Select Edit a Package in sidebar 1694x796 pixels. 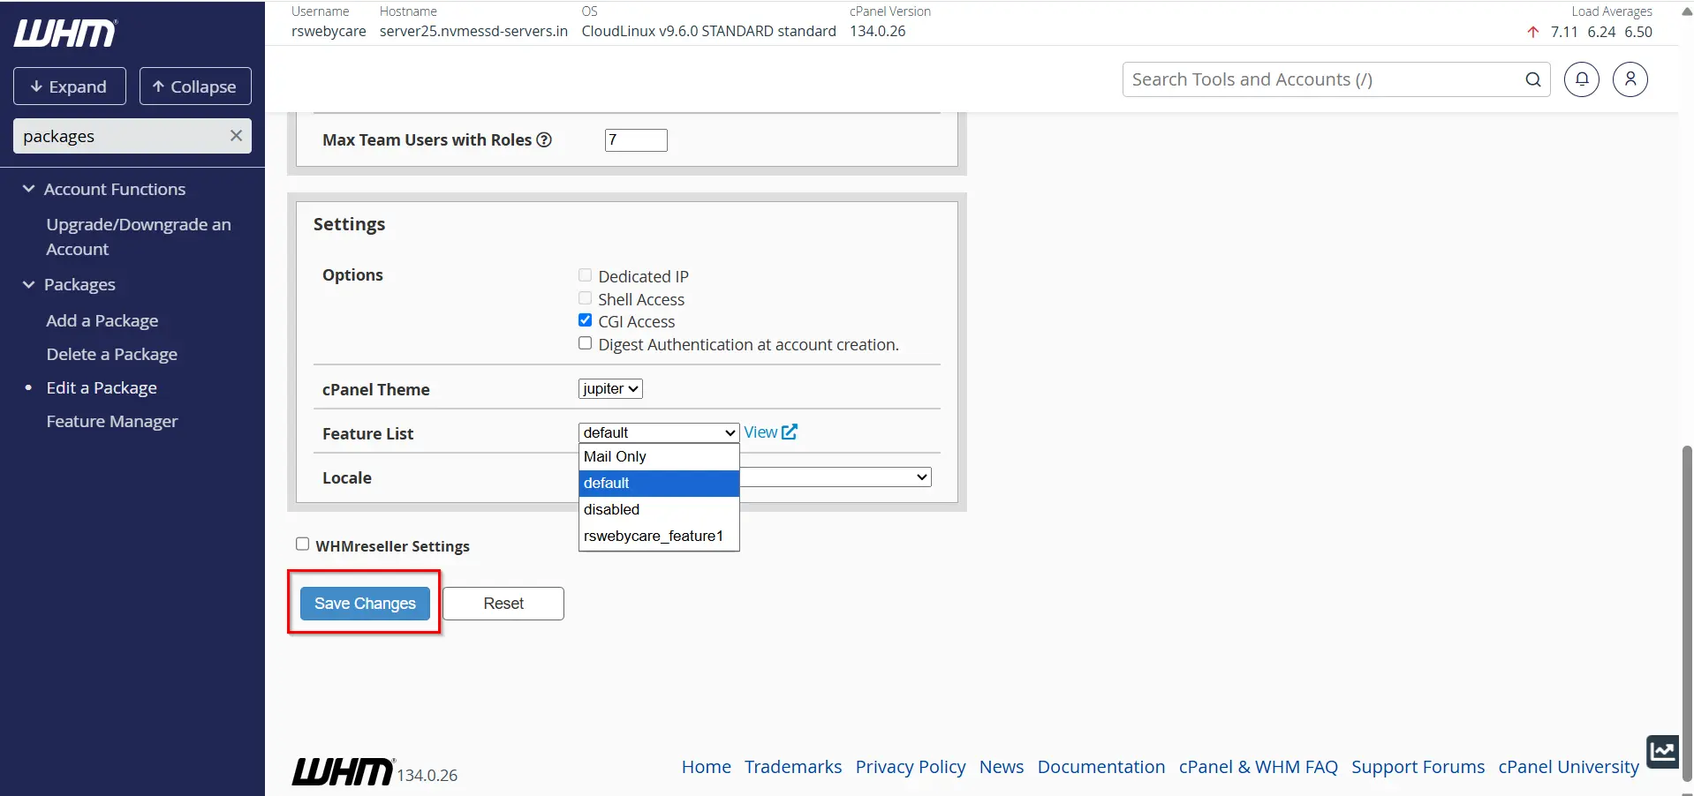pos(102,387)
